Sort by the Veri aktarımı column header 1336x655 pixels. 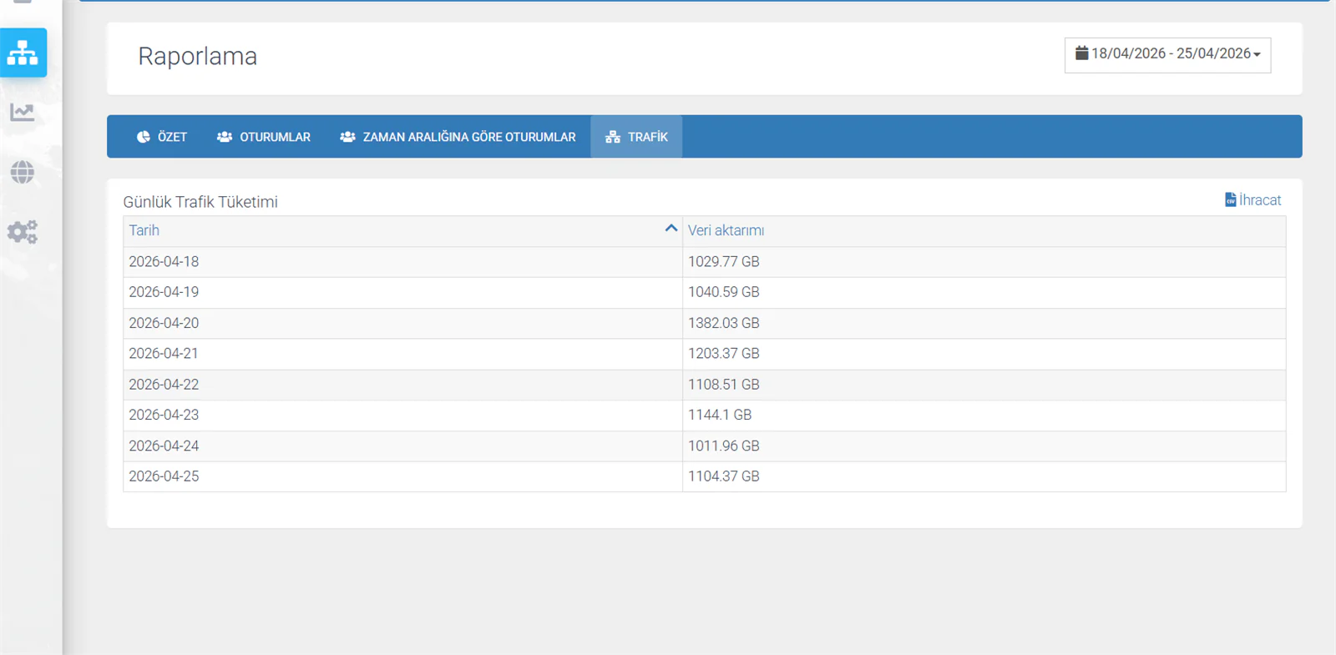[726, 230]
